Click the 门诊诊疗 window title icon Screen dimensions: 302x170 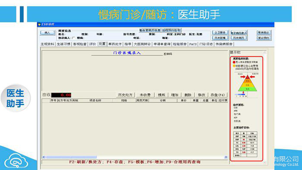pos(39,25)
